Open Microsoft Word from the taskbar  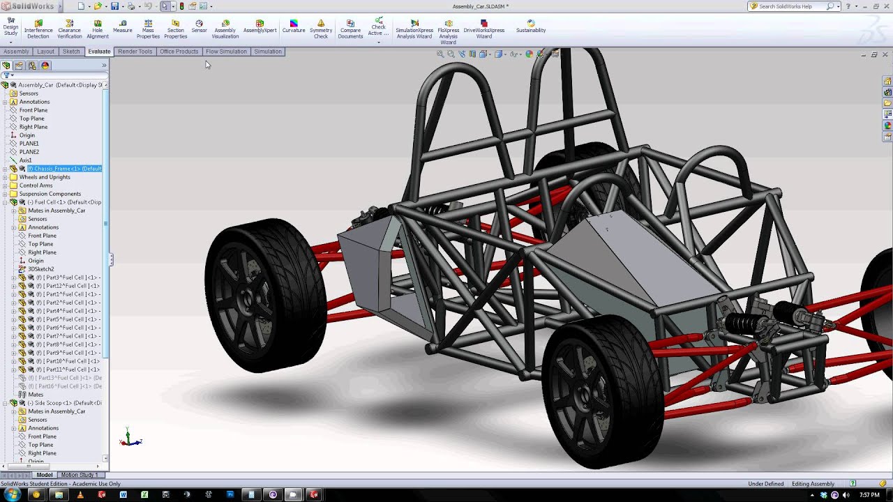click(x=123, y=494)
